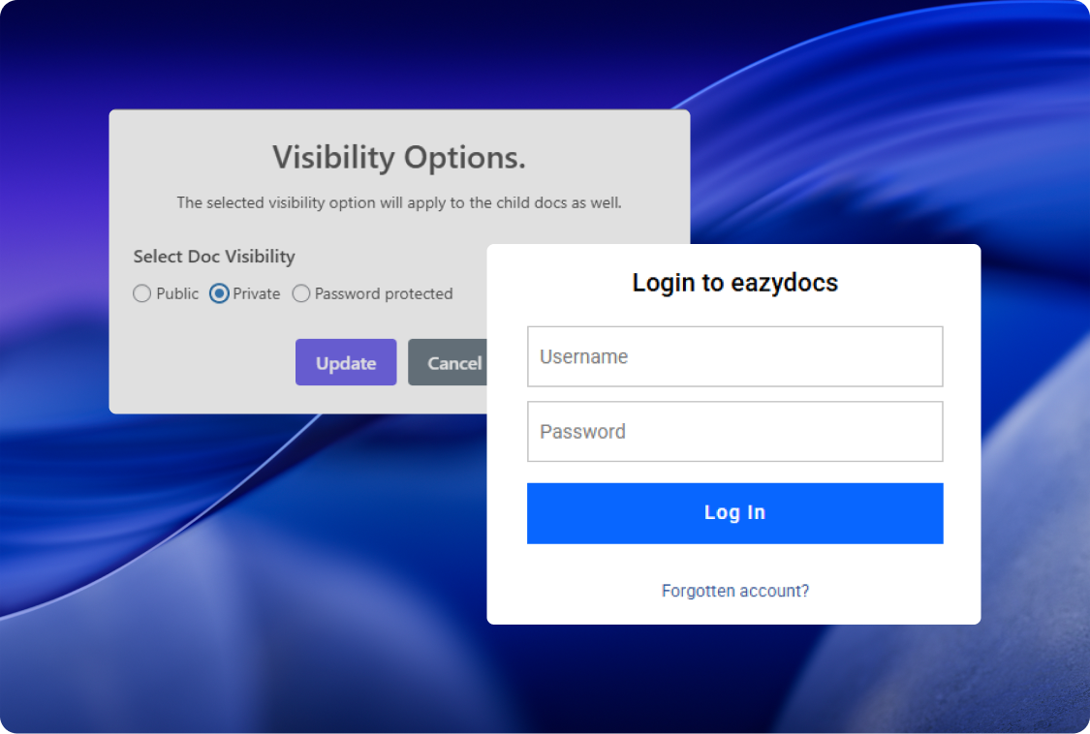Screen dimensions: 1090x734
Task: Choose the Password protected radio button
Action: pos(301,293)
